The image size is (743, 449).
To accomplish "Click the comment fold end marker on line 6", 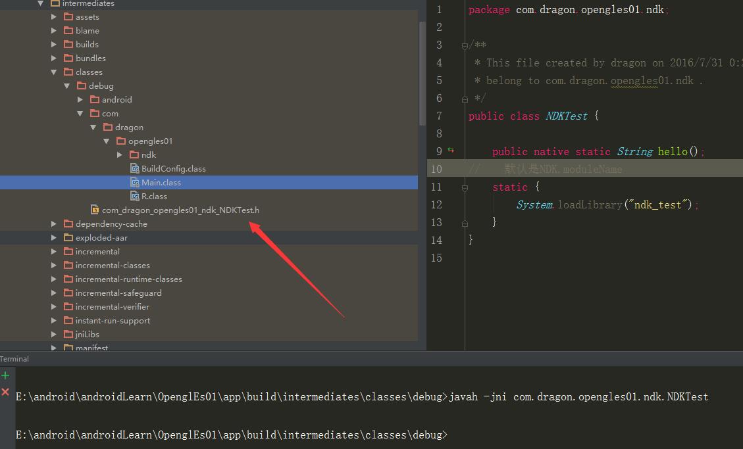I will [x=465, y=99].
